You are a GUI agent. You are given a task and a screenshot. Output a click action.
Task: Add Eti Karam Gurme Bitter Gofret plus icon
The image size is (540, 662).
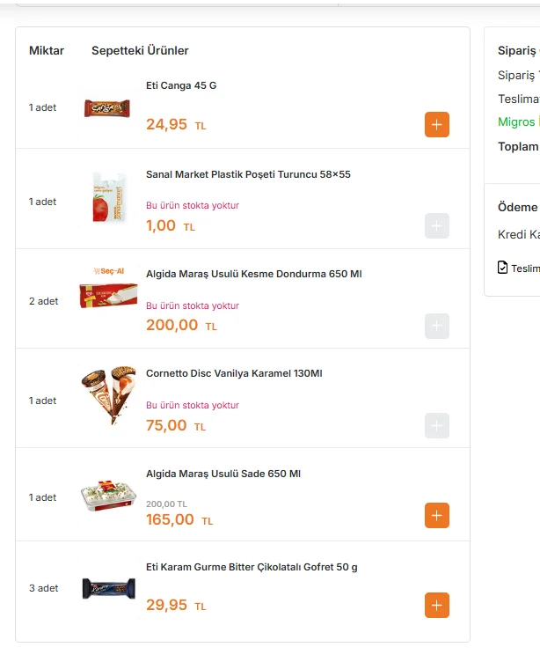point(437,606)
